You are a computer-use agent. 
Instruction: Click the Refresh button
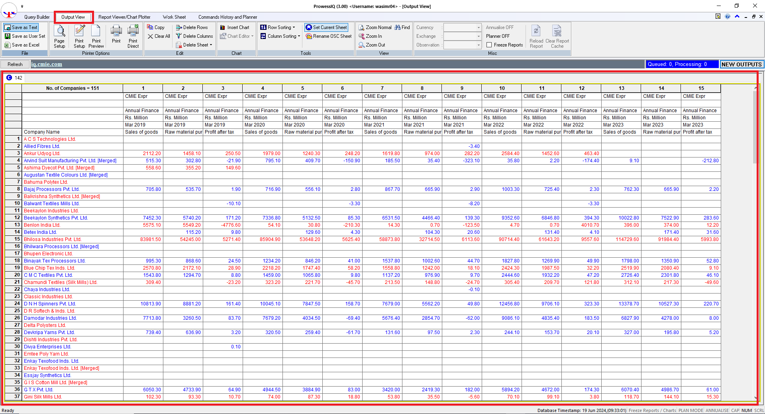coord(15,64)
